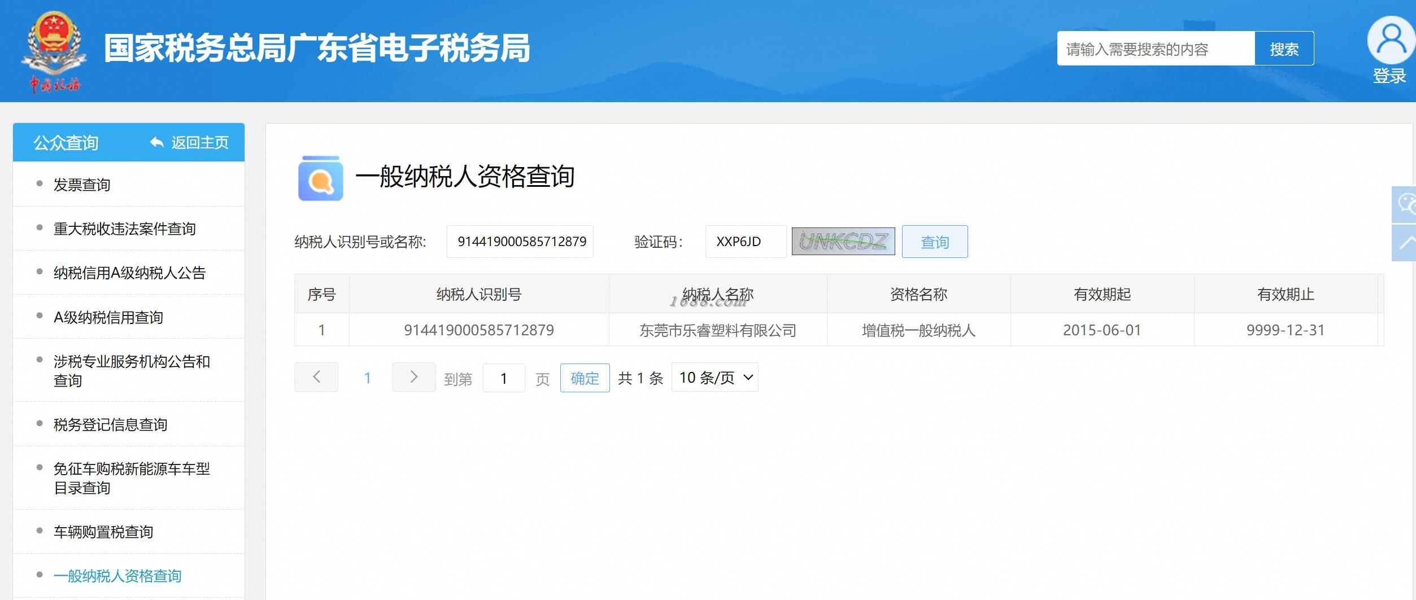
Task: Click the start date 2015-06-01 cell
Action: pos(1102,330)
